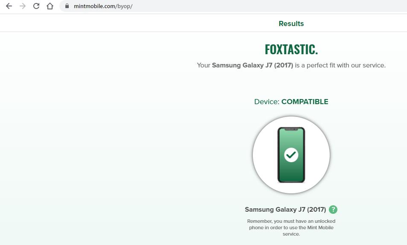
Task: Click the unlocked phone reminder text
Action: click(x=291, y=227)
